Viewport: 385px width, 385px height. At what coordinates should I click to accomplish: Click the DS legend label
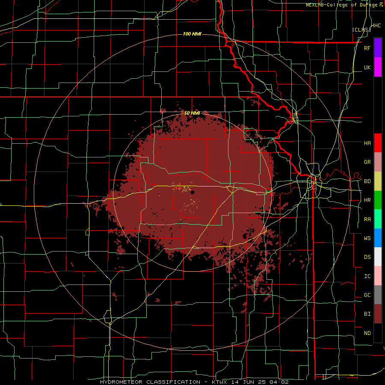coord(367,257)
